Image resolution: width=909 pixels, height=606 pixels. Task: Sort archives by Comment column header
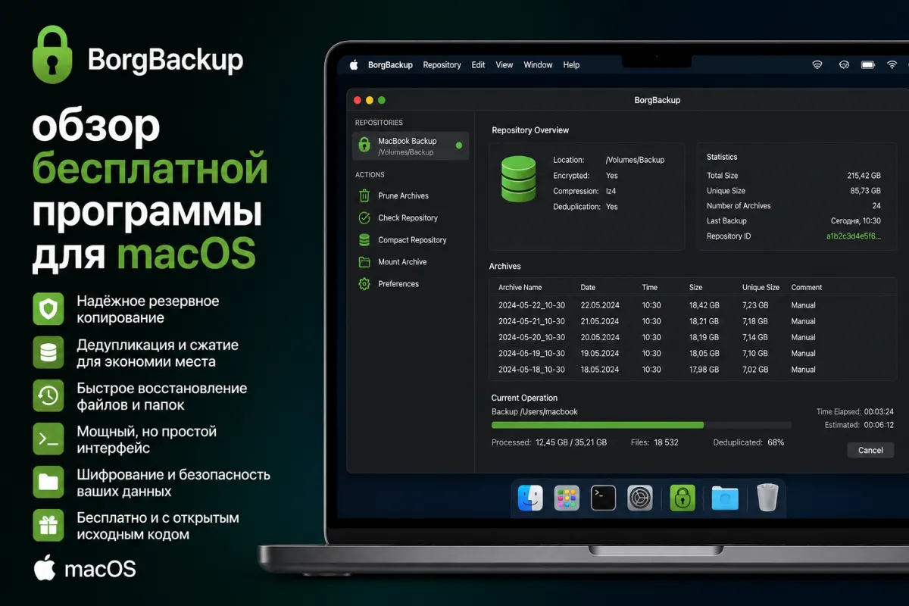pos(806,287)
